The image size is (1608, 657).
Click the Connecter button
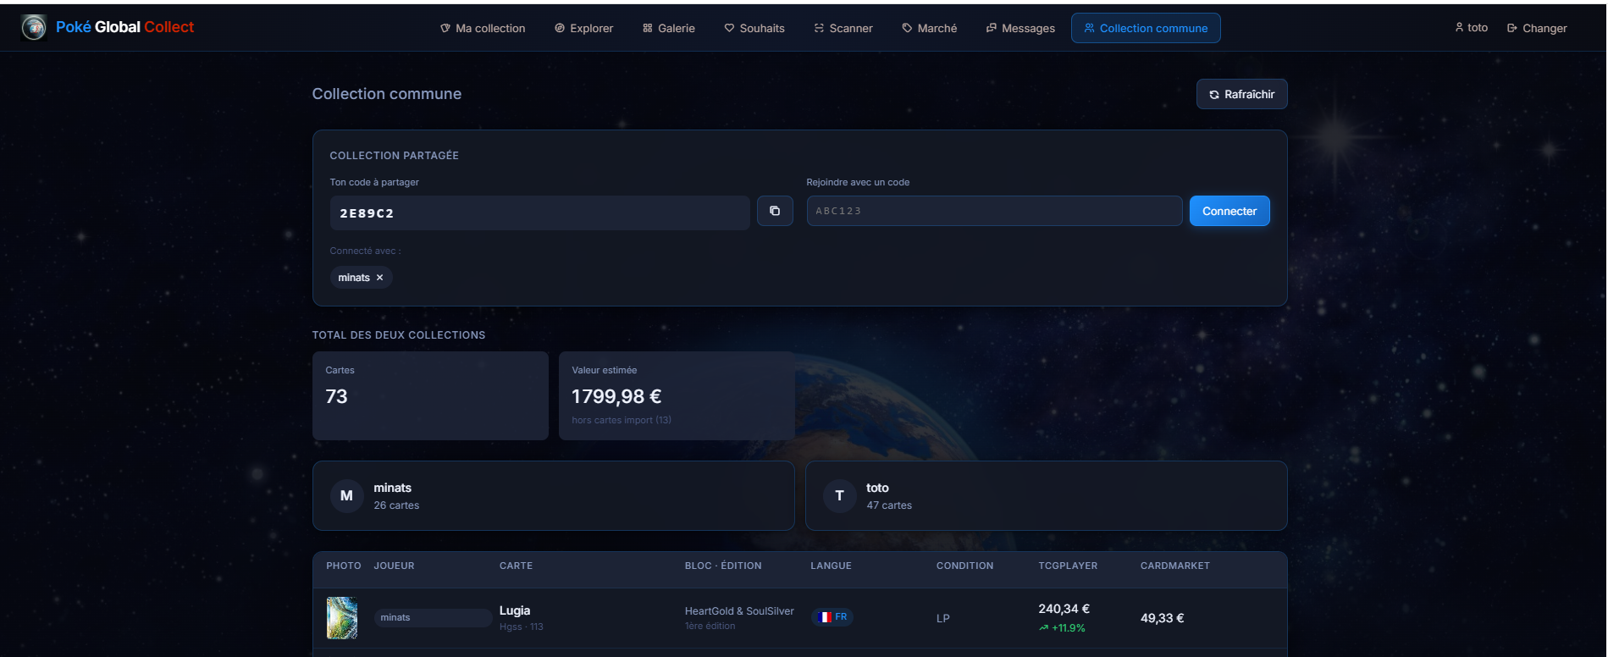coord(1229,211)
